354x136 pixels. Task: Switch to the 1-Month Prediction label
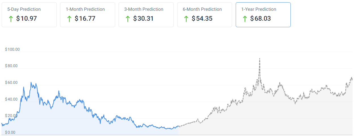85,9
